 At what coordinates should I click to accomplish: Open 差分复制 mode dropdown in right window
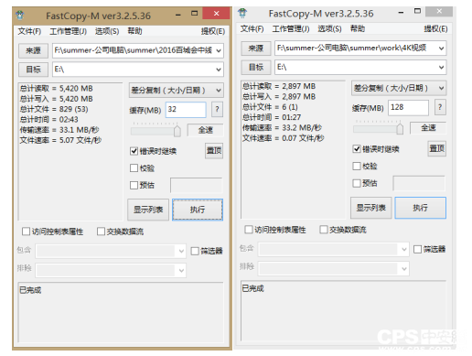point(399,88)
